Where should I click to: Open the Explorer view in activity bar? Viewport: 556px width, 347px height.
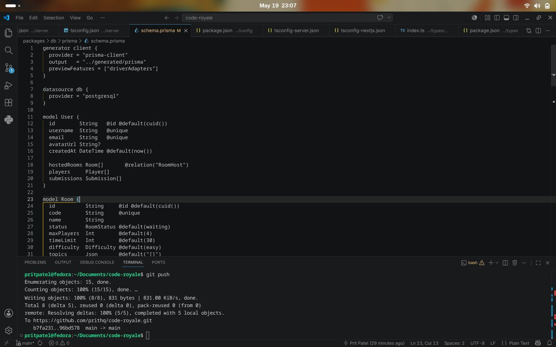point(8,33)
